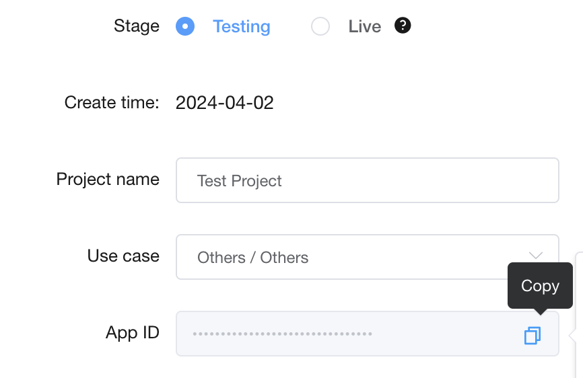Select the Others / Others value text
Screen dimensions: 583x378
point(252,258)
